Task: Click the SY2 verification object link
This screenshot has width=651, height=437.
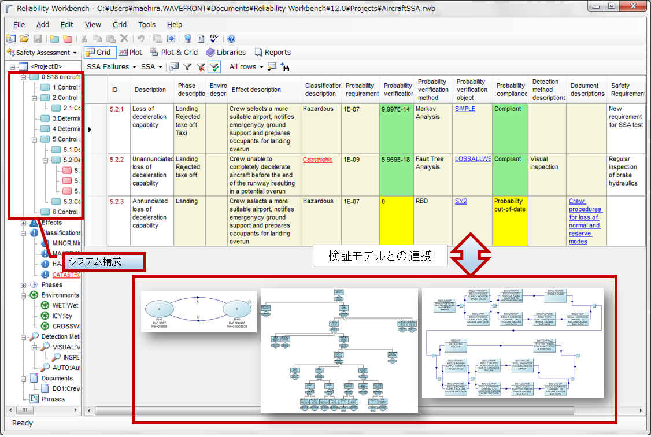Action: (461, 201)
